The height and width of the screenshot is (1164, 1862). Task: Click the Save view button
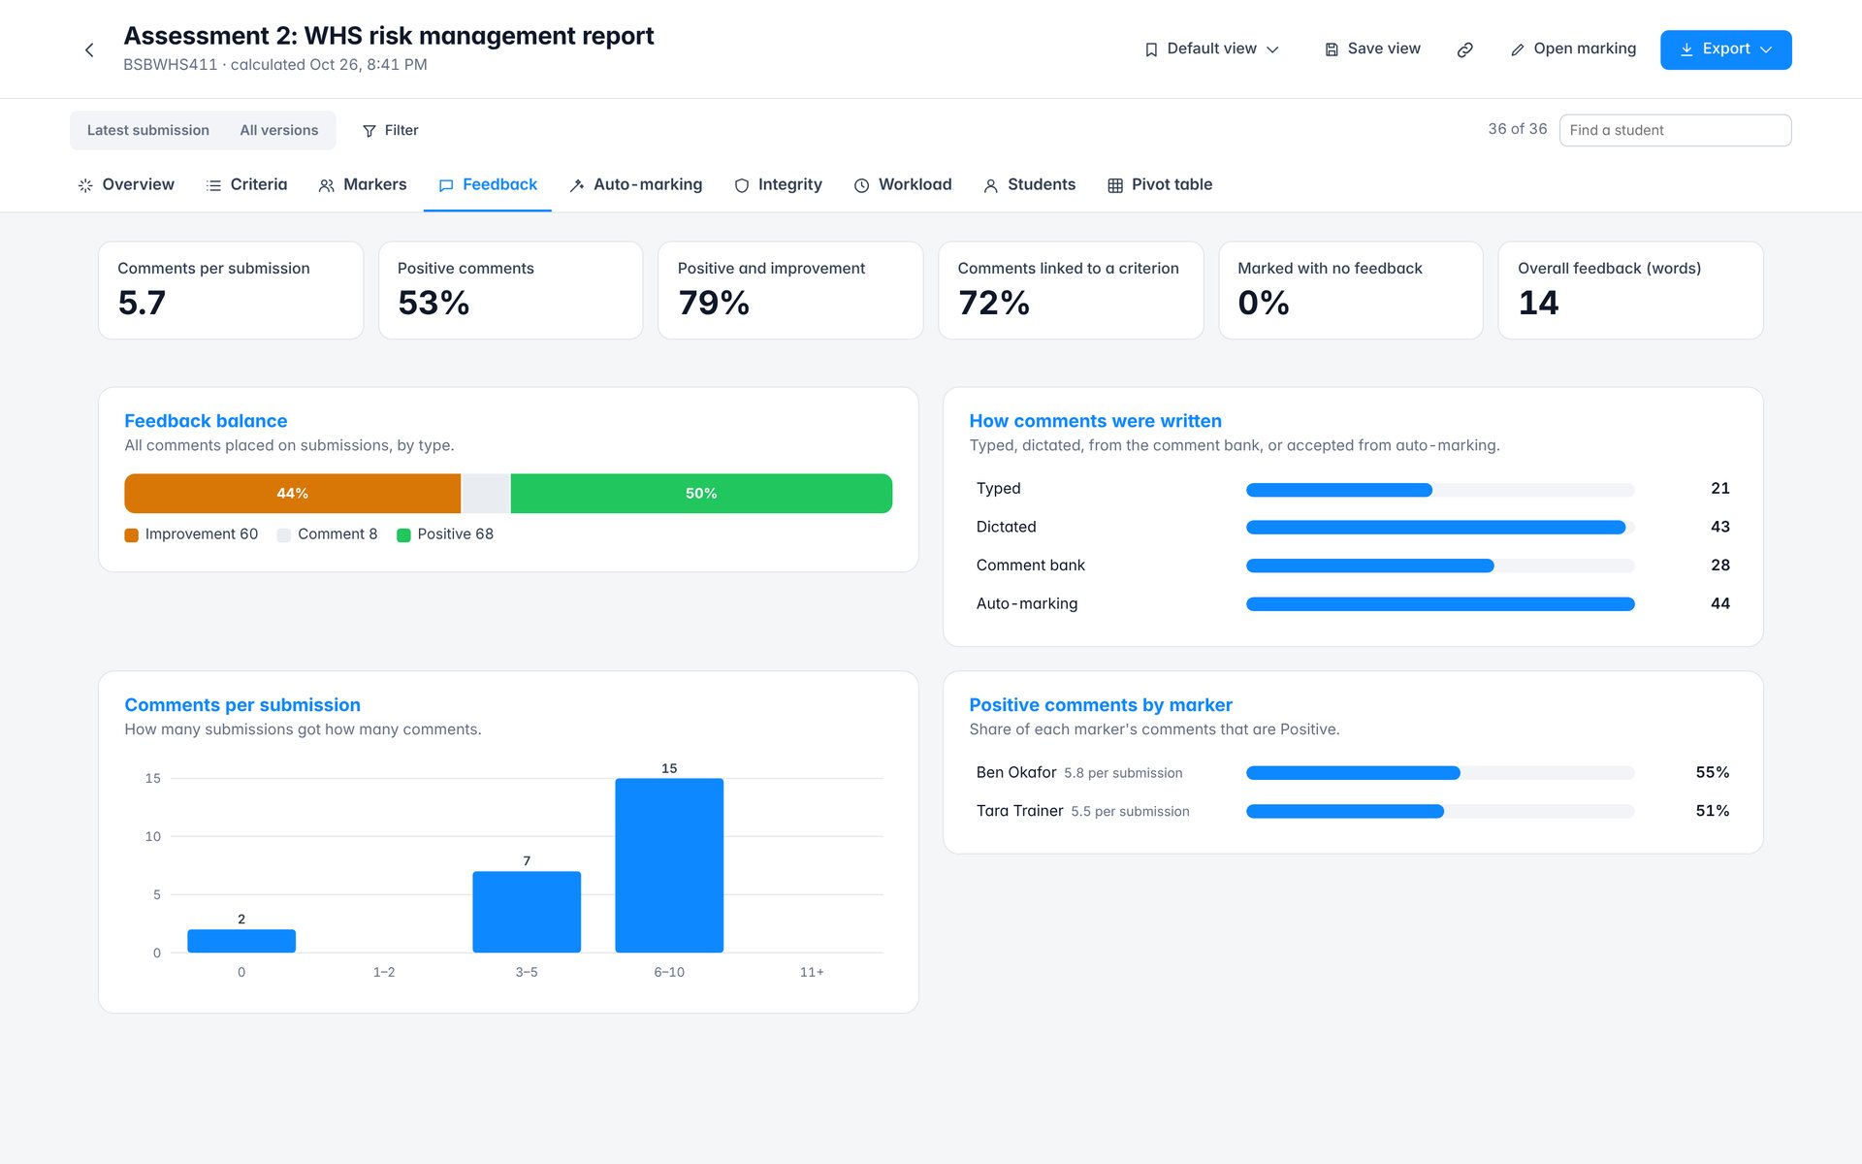pos(1372,49)
